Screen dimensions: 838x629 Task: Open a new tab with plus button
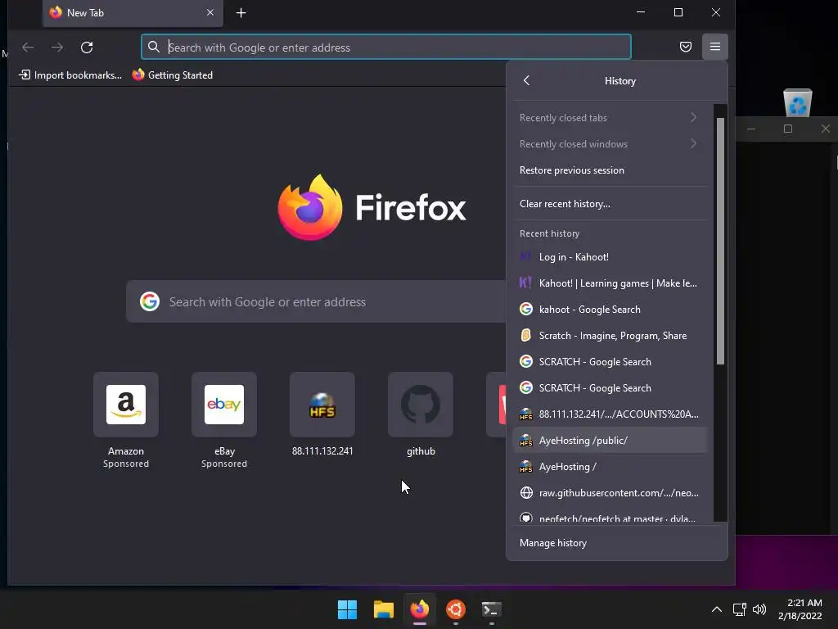pos(241,13)
